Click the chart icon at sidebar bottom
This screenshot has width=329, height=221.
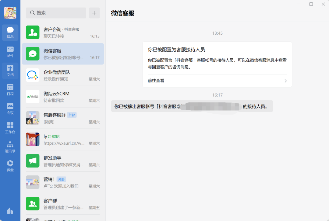point(10,211)
